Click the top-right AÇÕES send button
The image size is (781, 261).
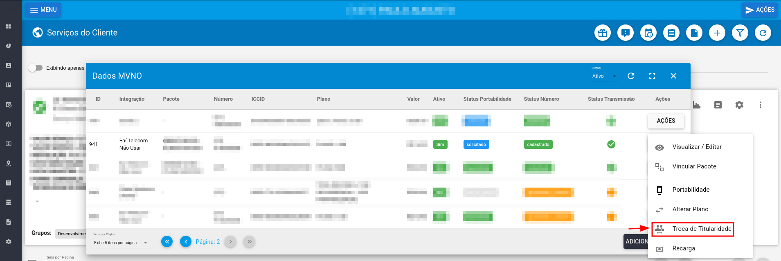click(760, 10)
